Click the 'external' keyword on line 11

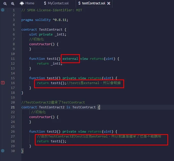70,59
